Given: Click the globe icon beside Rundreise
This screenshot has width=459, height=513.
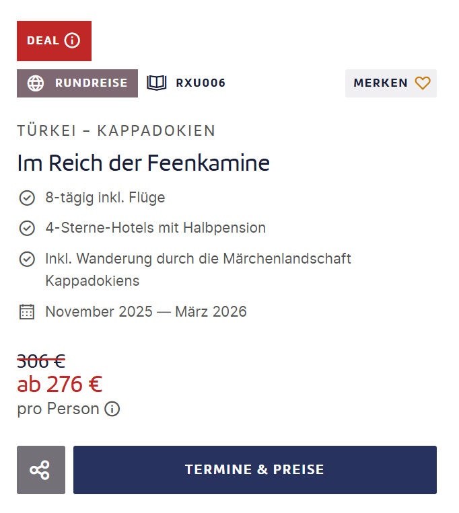Looking at the screenshot, I should click(36, 83).
